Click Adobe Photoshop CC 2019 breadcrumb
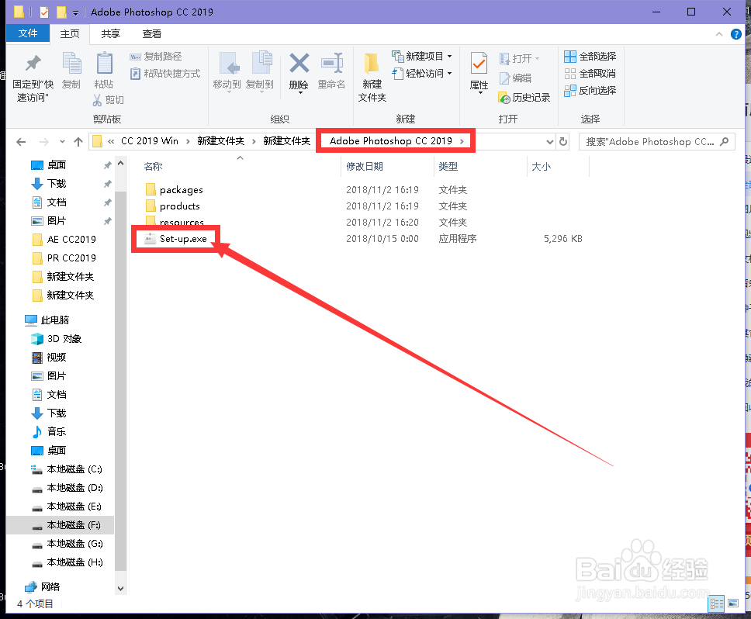751x619 pixels. [x=391, y=141]
